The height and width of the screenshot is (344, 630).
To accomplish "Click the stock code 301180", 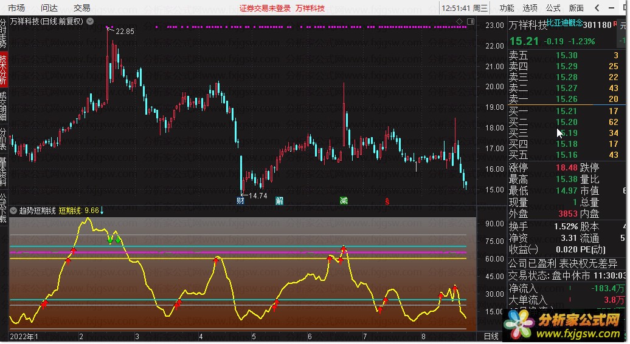I will coord(597,25).
